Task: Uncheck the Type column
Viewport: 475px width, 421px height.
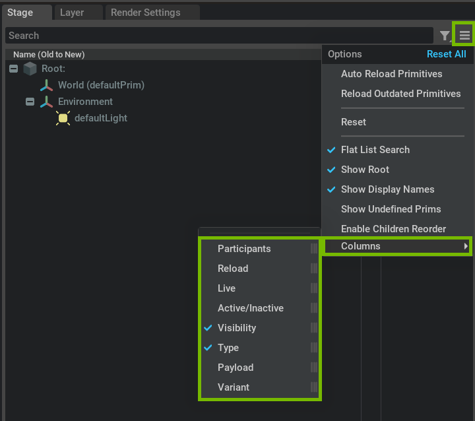Action: point(228,348)
